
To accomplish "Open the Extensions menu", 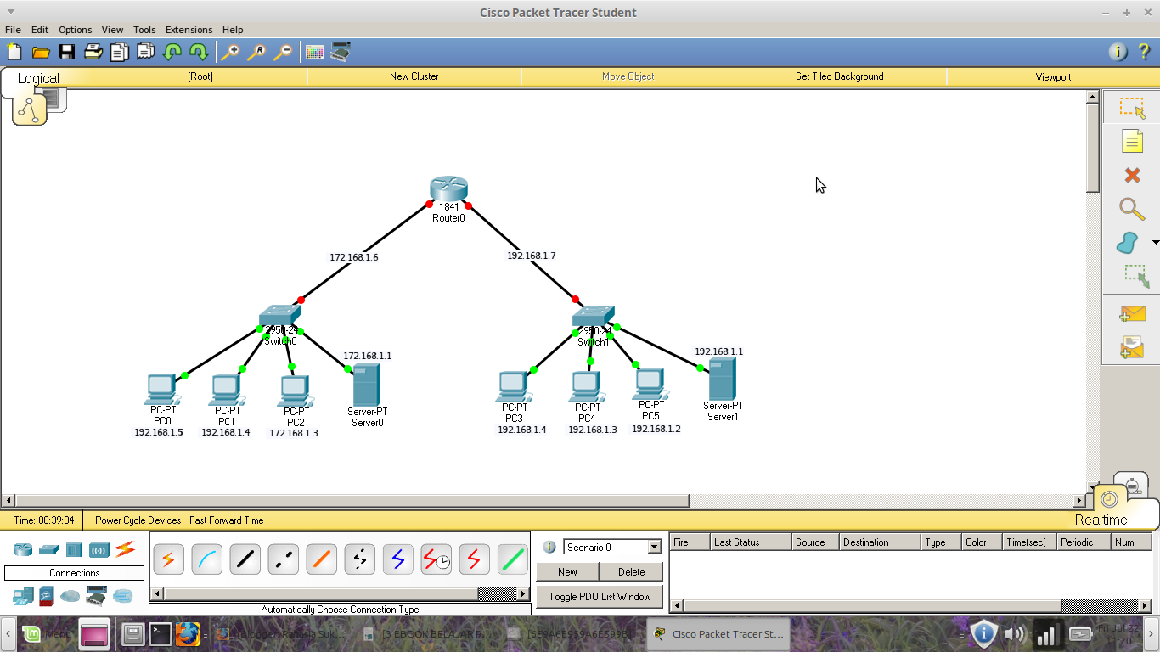I will (x=189, y=30).
